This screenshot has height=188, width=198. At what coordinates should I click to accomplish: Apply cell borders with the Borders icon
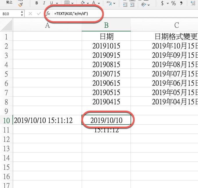click(67, 3)
